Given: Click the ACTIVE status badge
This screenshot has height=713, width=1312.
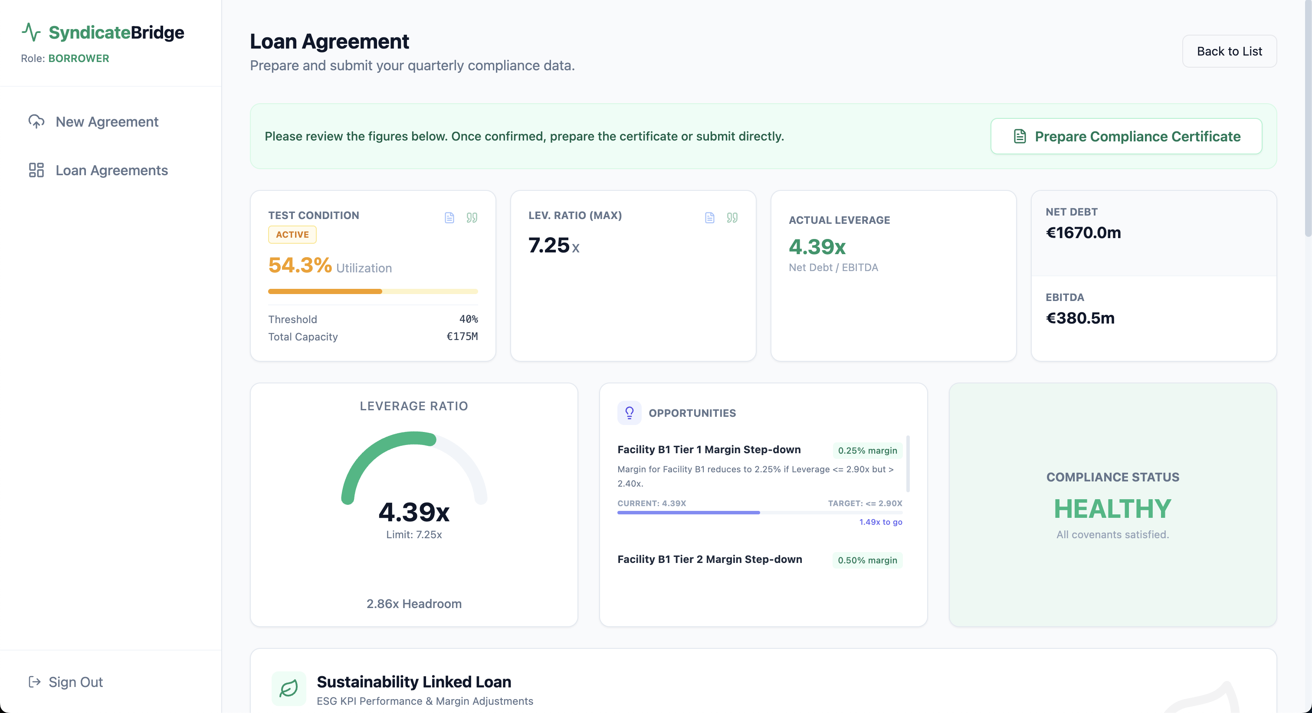Looking at the screenshot, I should pos(292,234).
